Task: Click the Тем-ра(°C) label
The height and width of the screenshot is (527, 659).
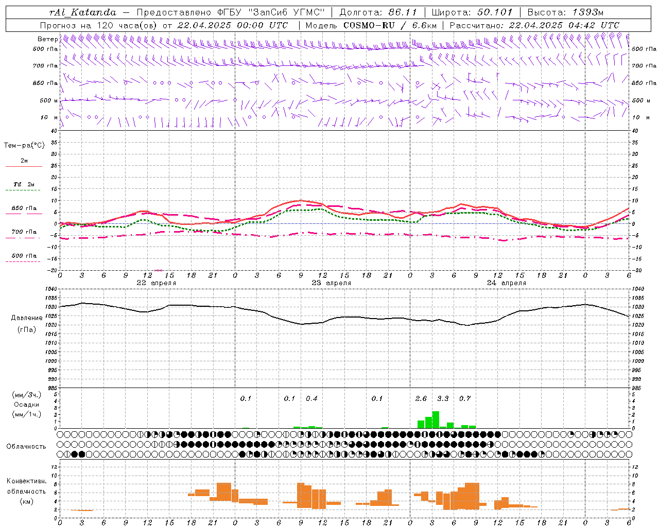Action: [x=24, y=145]
